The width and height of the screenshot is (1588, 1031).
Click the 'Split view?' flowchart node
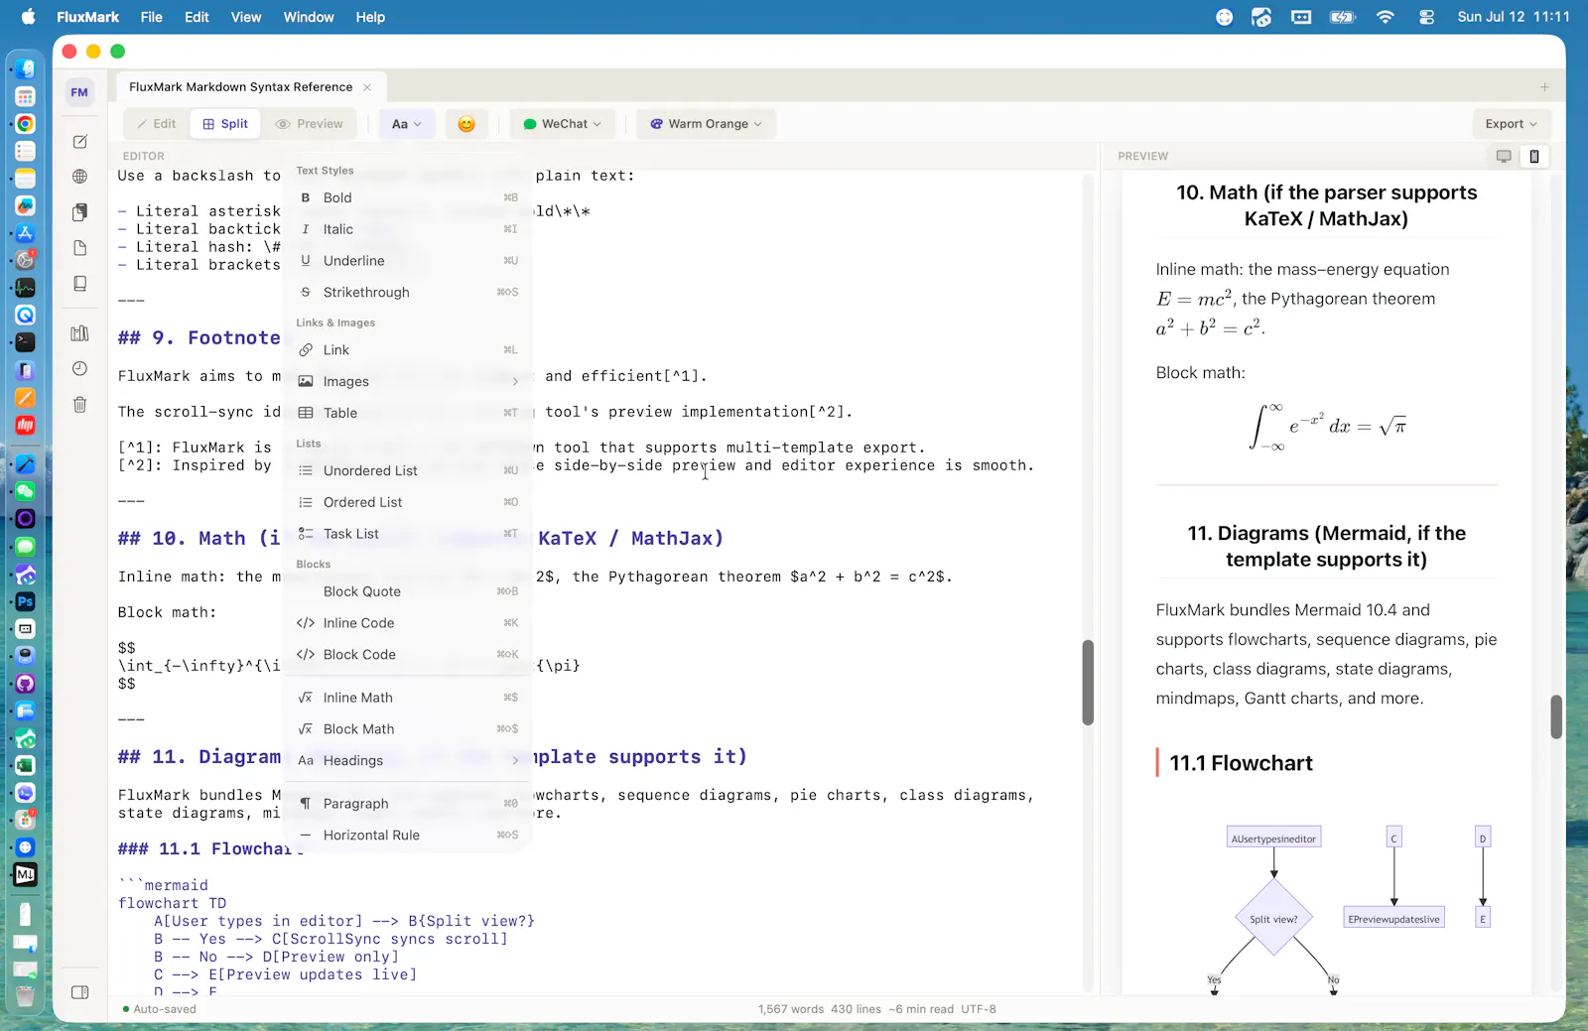pos(1273,919)
